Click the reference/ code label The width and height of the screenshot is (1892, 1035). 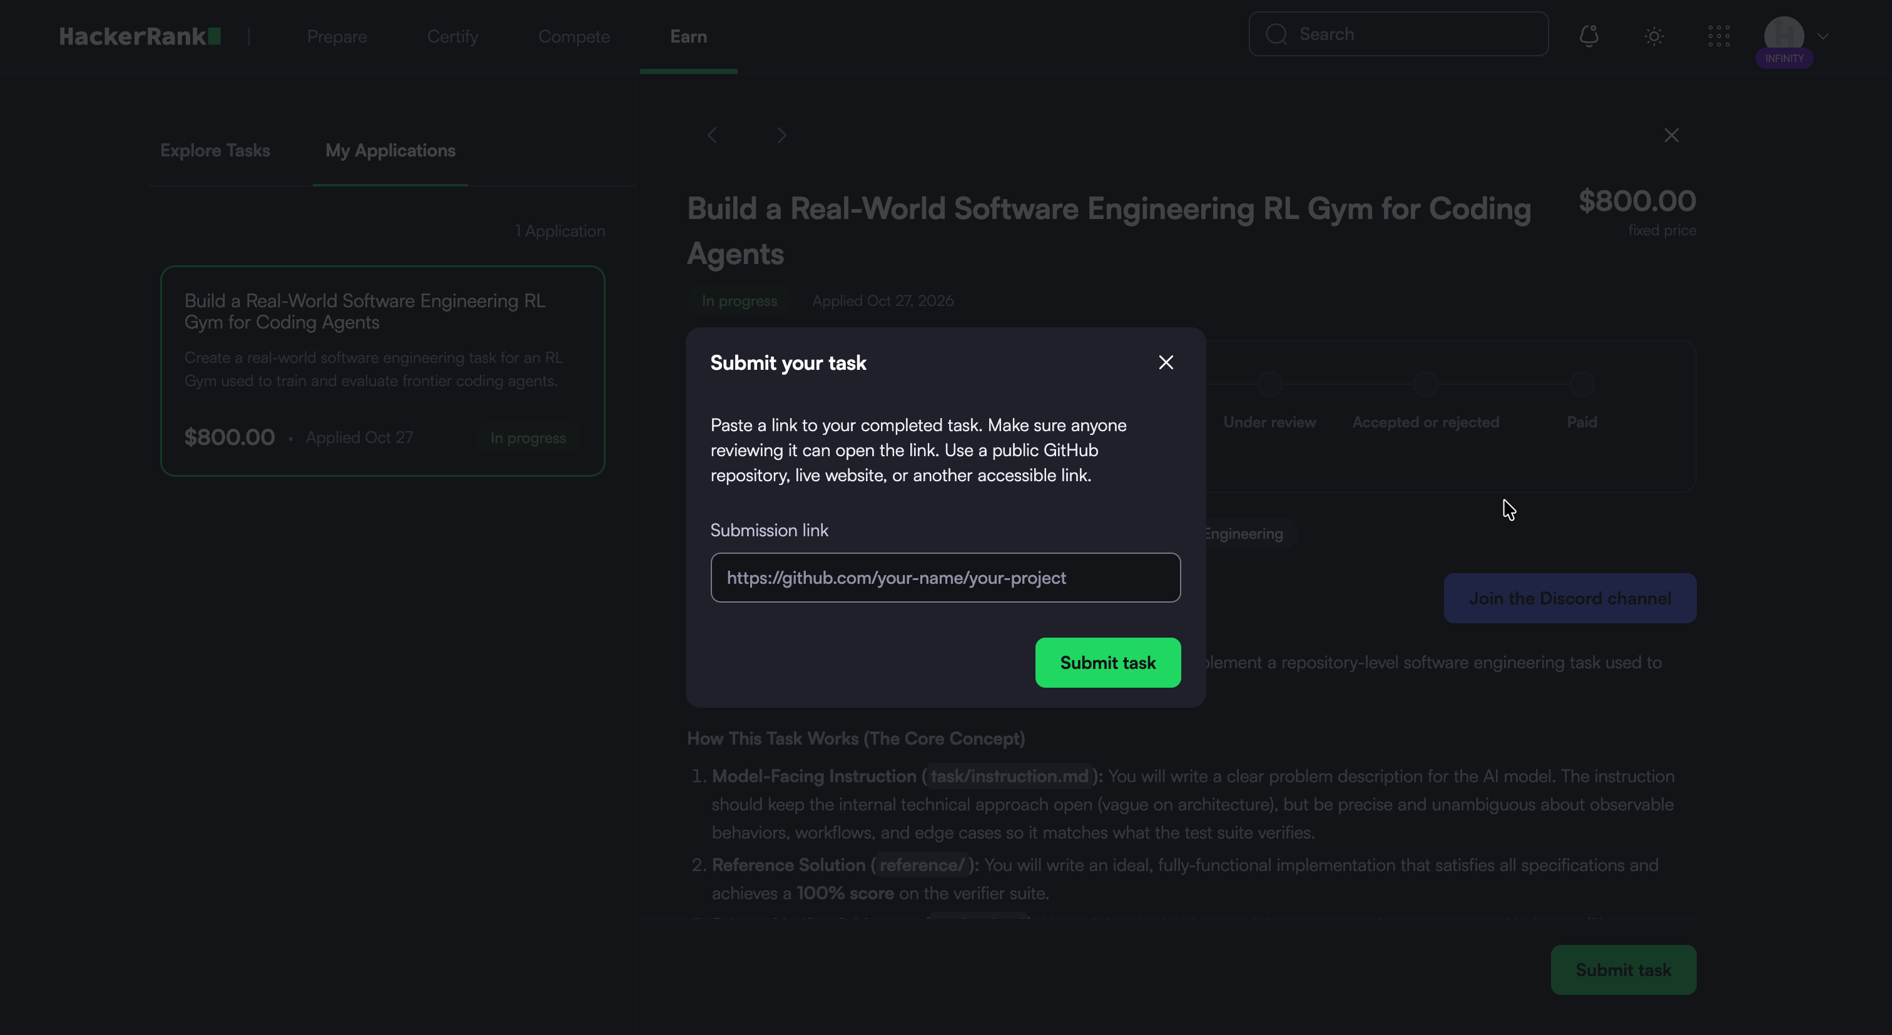(x=922, y=865)
